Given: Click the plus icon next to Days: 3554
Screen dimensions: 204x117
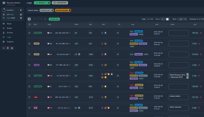Looking at the screenshot, I should (21, 18).
